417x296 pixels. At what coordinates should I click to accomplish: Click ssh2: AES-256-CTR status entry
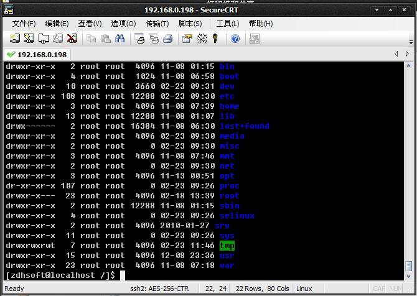point(159,289)
